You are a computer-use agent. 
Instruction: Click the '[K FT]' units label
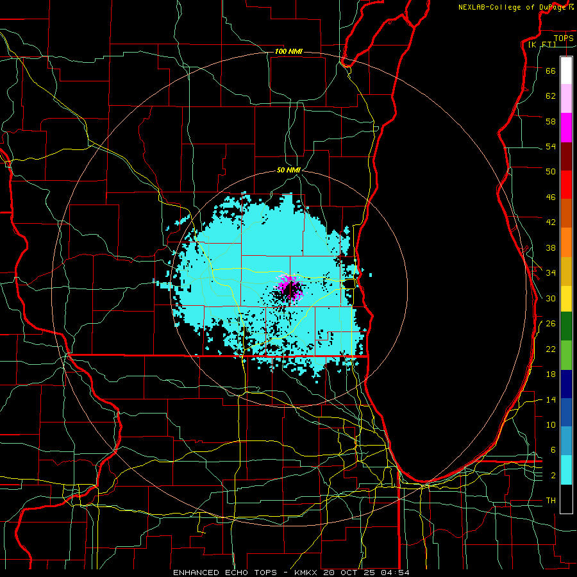tap(542, 44)
